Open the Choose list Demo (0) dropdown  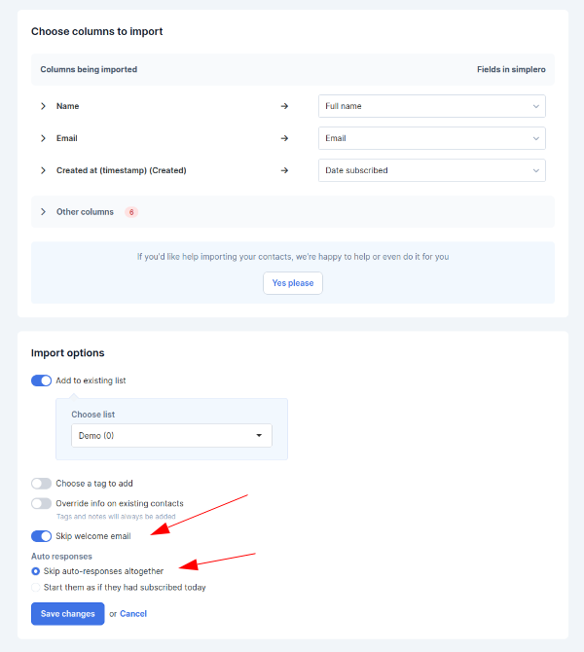[x=171, y=435]
